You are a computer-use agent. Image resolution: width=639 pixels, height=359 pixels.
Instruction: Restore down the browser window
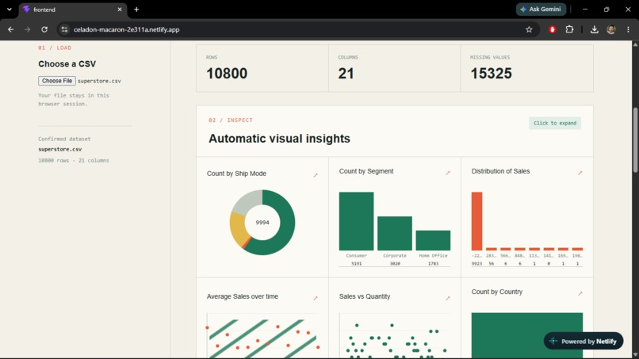click(x=606, y=9)
